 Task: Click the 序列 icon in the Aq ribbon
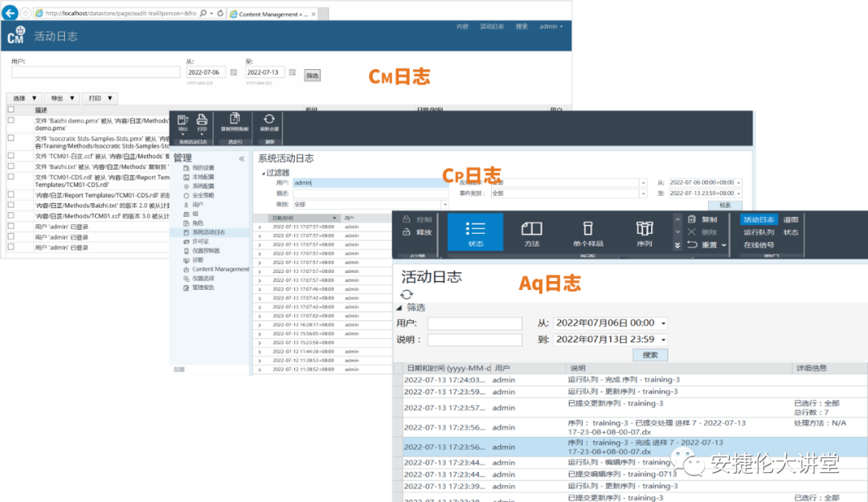click(x=644, y=231)
